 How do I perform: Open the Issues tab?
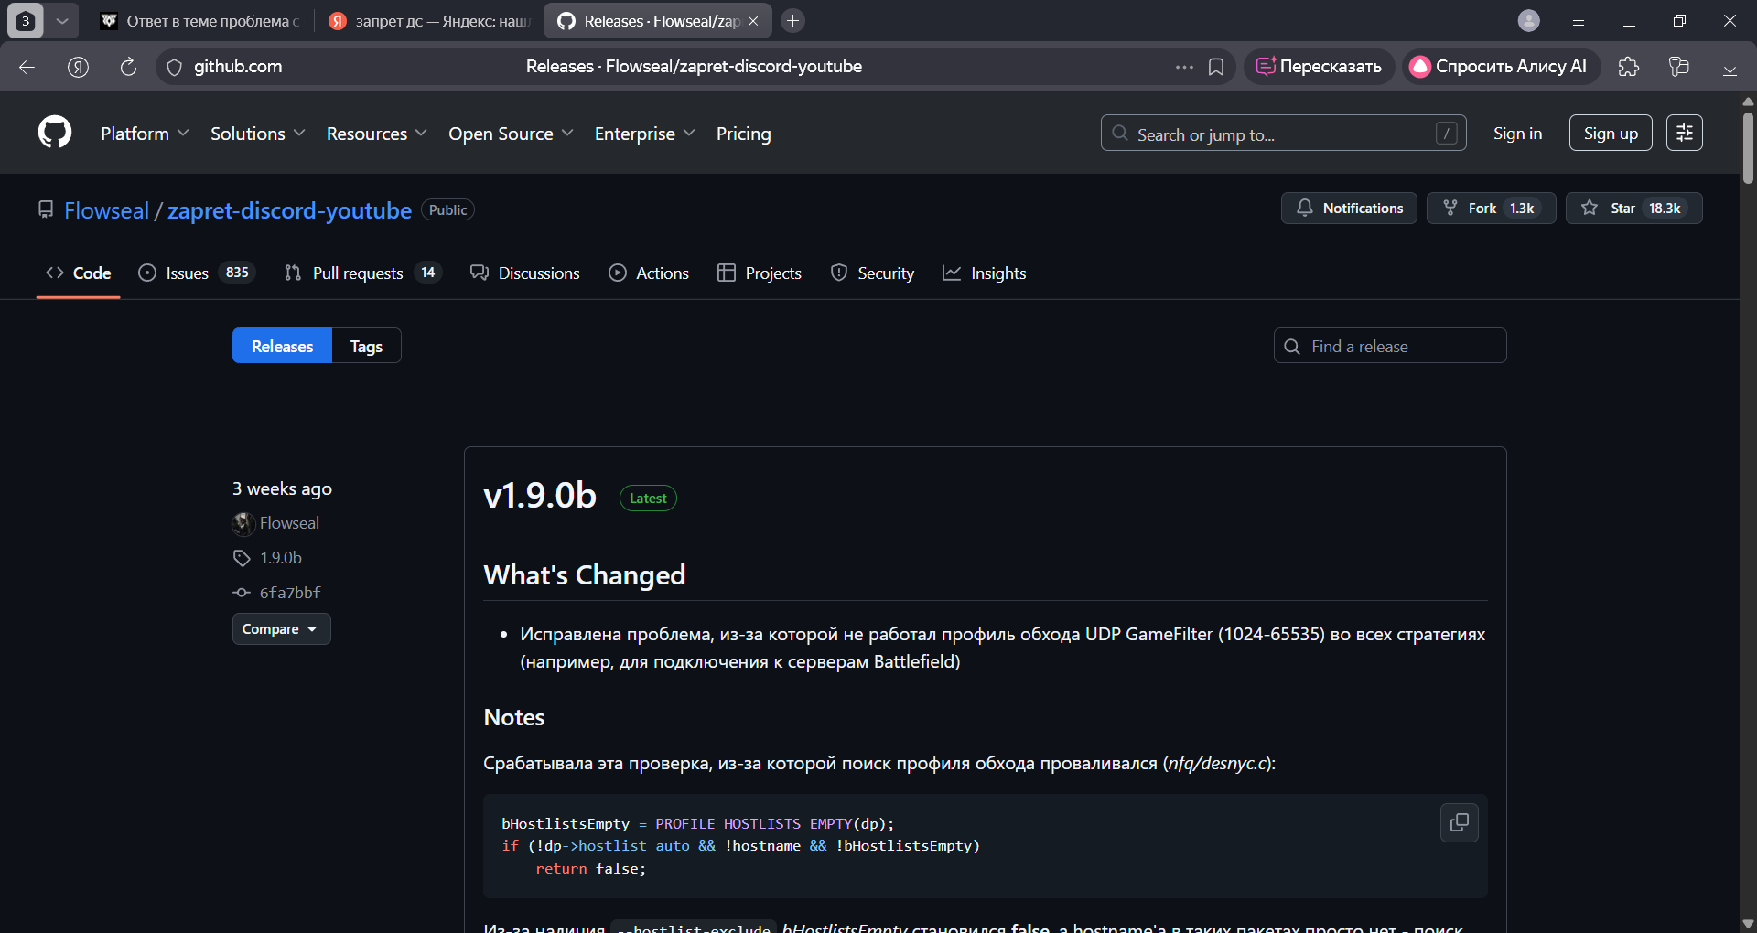[x=187, y=273]
